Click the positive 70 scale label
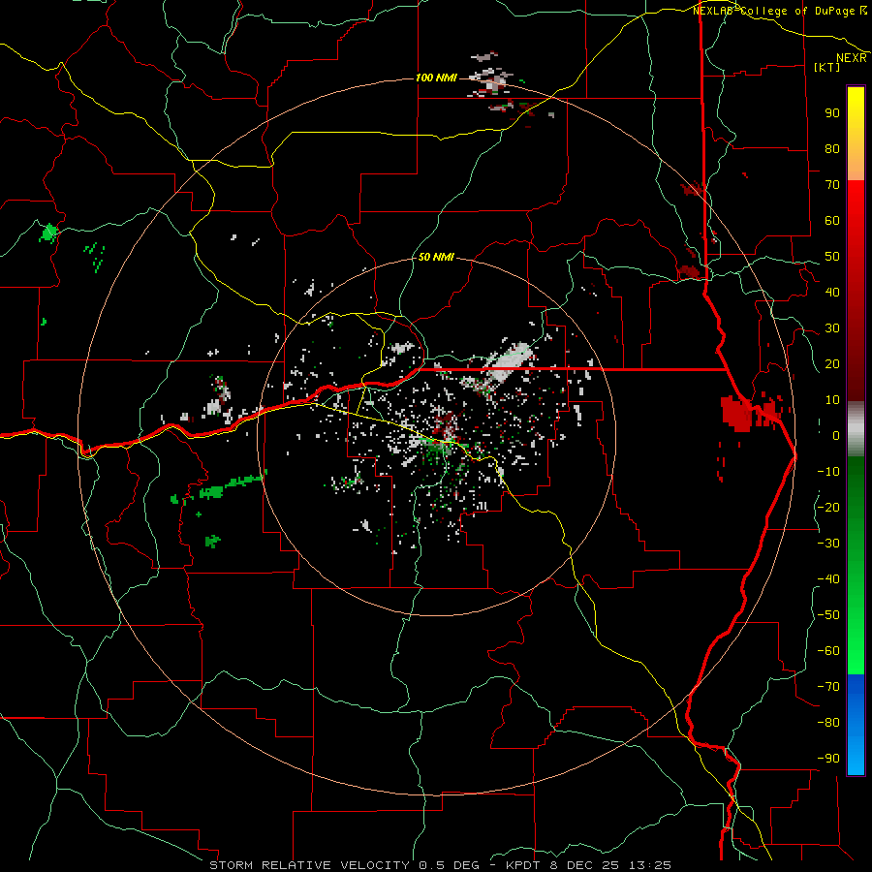Screen dimensions: 872x872 tap(832, 185)
